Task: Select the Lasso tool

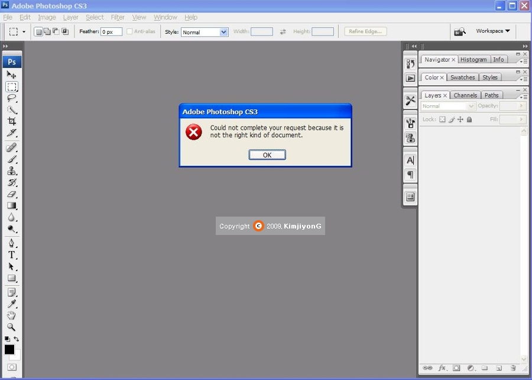Action: 11,98
